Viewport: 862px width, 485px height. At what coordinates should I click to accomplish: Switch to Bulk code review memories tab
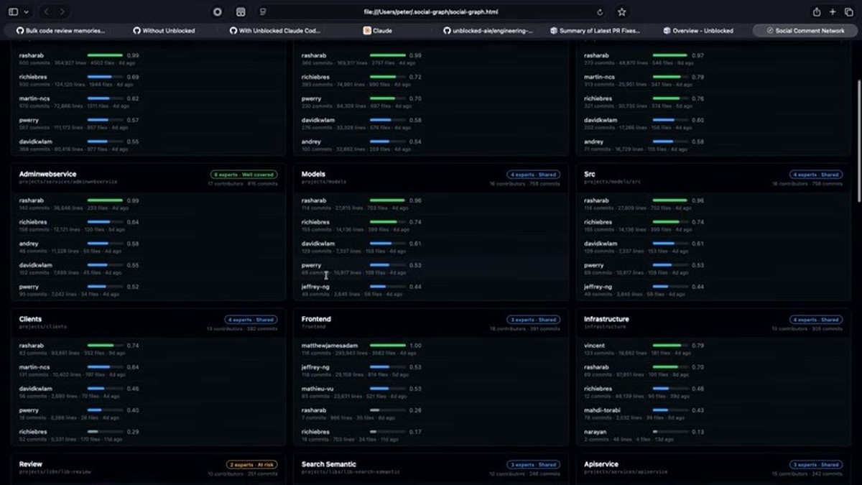coord(60,31)
